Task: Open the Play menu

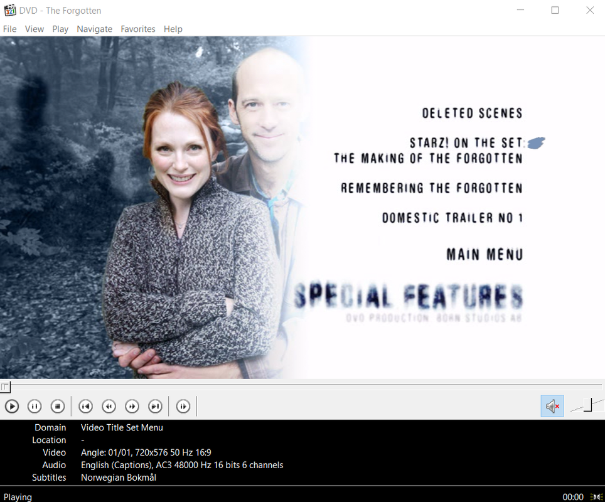Action: (60, 29)
